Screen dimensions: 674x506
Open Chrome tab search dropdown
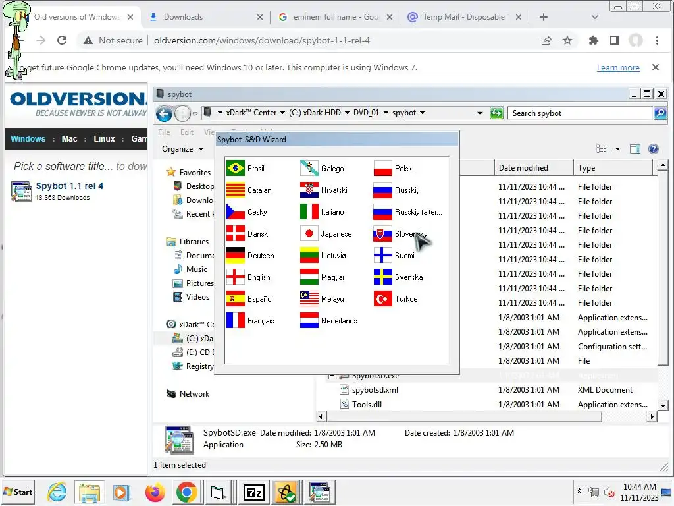click(x=594, y=17)
